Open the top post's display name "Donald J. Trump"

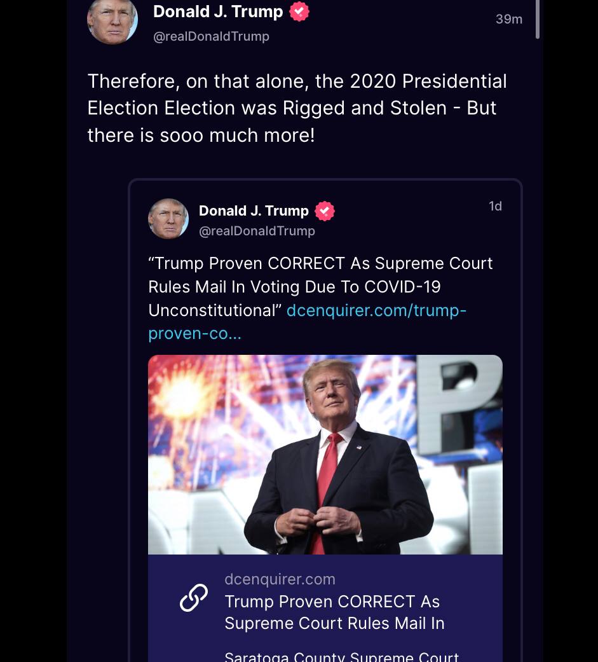click(218, 11)
